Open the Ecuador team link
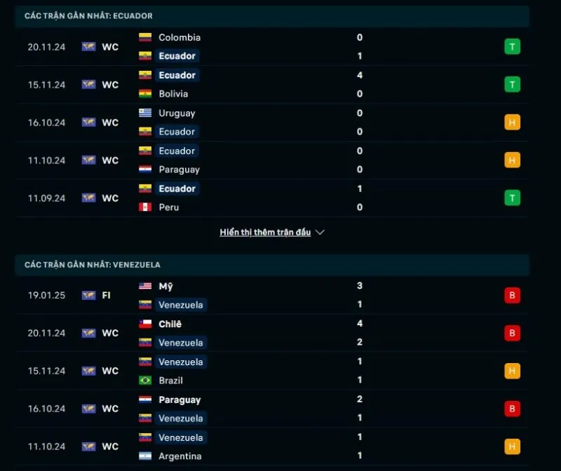 pyautogui.click(x=176, y=55)
